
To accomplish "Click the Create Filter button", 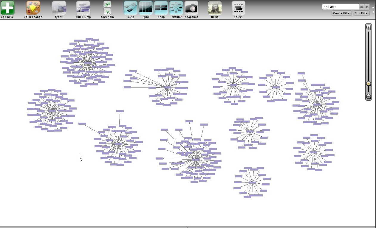I will click(342, 13).
